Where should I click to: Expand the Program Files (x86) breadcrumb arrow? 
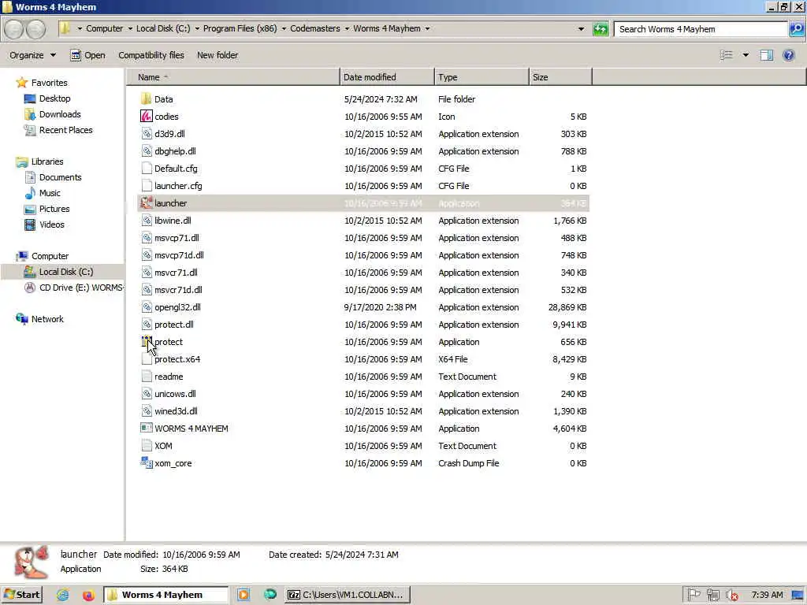(x=284, y=29)
